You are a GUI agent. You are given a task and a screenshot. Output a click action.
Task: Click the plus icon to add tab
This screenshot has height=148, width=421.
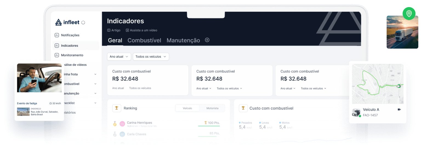click(207, 40)
